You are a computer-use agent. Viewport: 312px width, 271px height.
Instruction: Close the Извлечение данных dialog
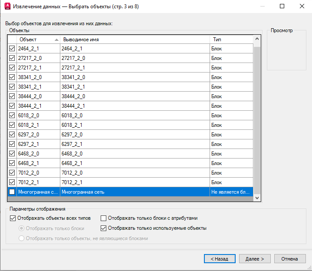(302, 6)
